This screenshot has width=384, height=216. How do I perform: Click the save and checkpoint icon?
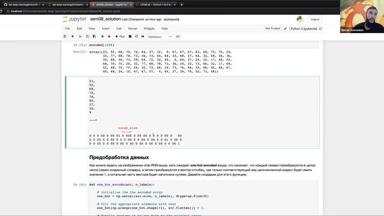coord(65,37)
